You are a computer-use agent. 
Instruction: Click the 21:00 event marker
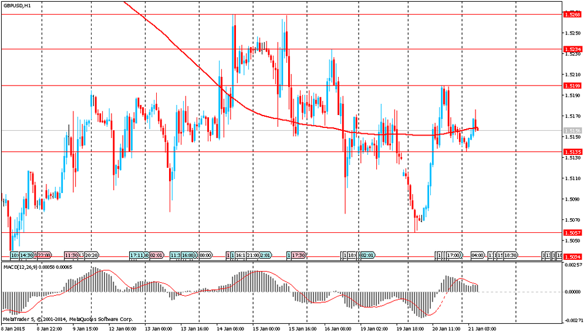pos(253,256)
